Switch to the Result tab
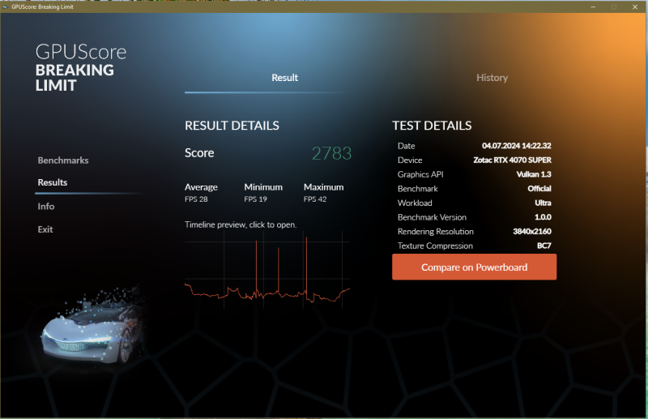The image size is (648, 419). pyautogui.click(x=285, y=78)
